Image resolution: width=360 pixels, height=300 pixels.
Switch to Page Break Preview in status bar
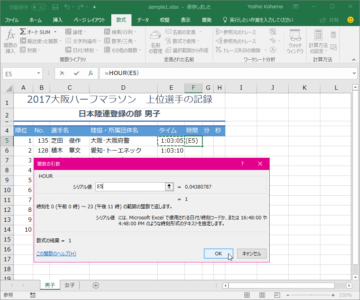click(x=277, y=295)
